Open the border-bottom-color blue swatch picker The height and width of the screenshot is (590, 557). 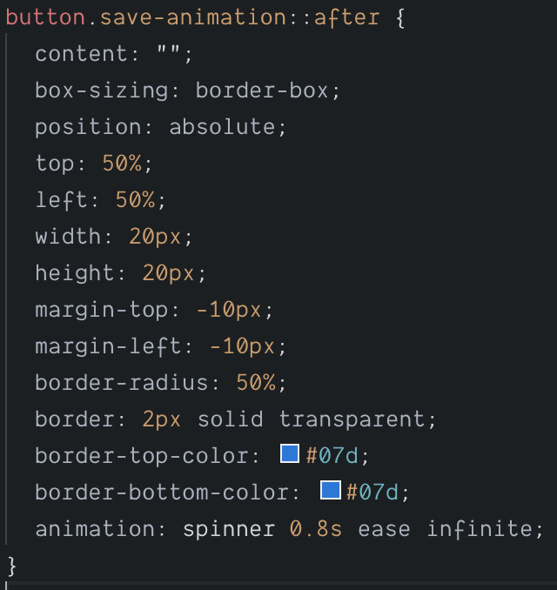[331, 490]
